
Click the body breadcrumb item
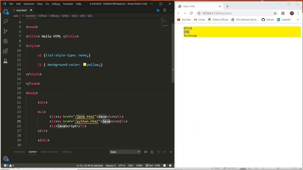coord(55,16)
